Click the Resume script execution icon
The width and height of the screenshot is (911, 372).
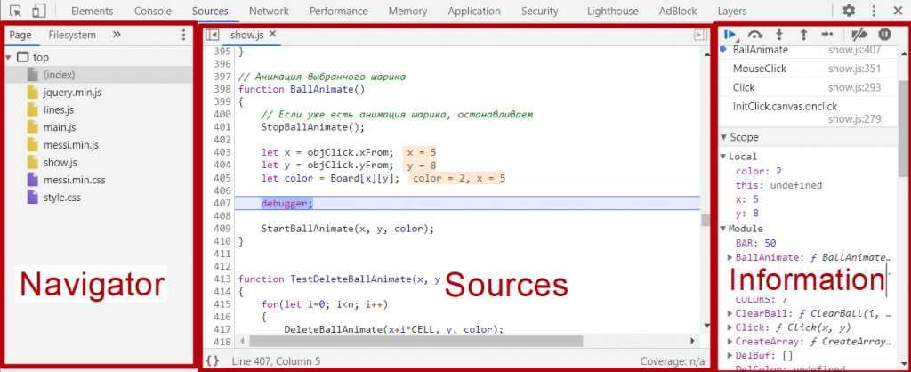(730, 35)
